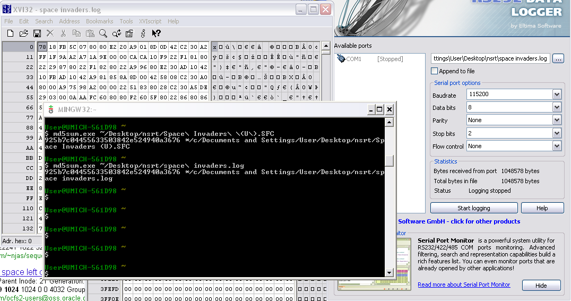Open the Edit menu in XVI32

24,21
